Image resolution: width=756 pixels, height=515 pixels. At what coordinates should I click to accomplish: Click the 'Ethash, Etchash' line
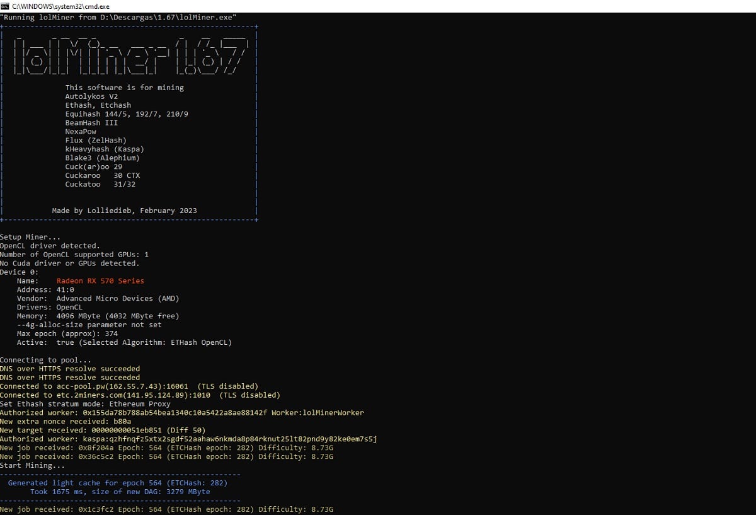(98, 105)
